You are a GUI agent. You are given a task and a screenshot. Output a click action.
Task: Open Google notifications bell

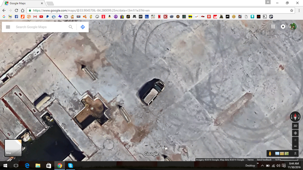tap(283, 26)
